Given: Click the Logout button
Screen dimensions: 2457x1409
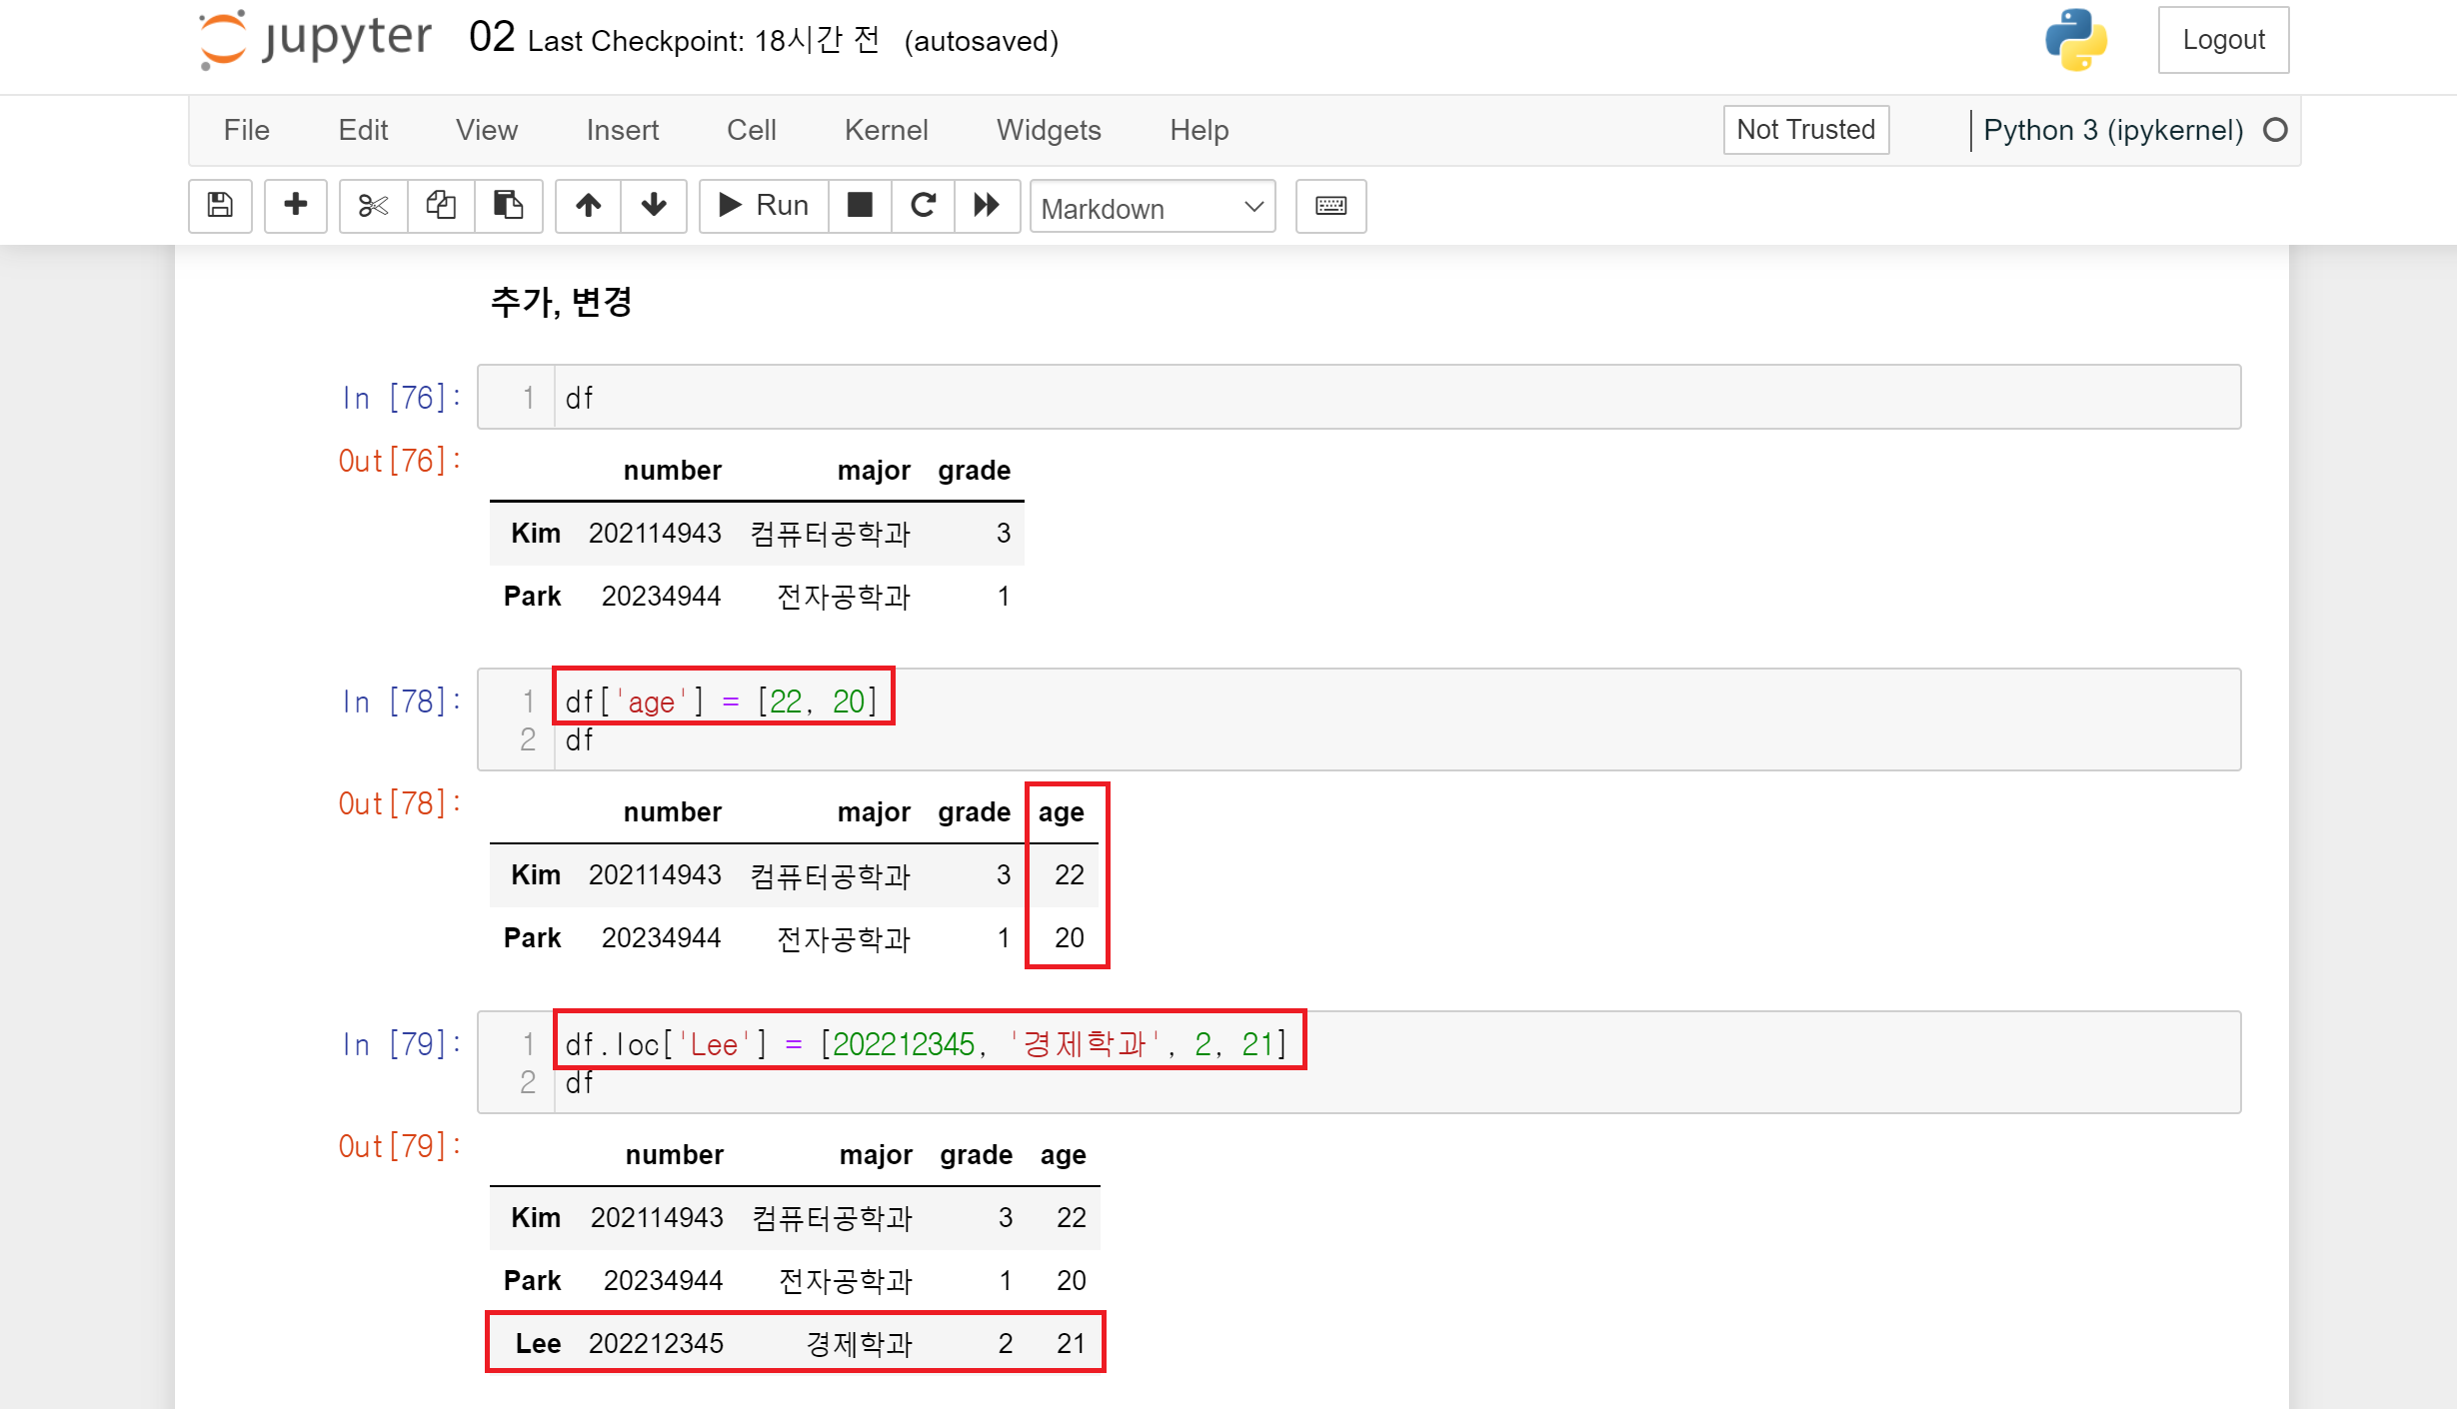Looking at the screenshot, I should (x=2222, y=40).
